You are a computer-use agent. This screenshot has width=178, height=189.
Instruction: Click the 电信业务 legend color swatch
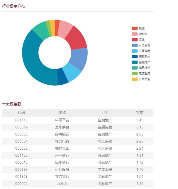[135, 73]
